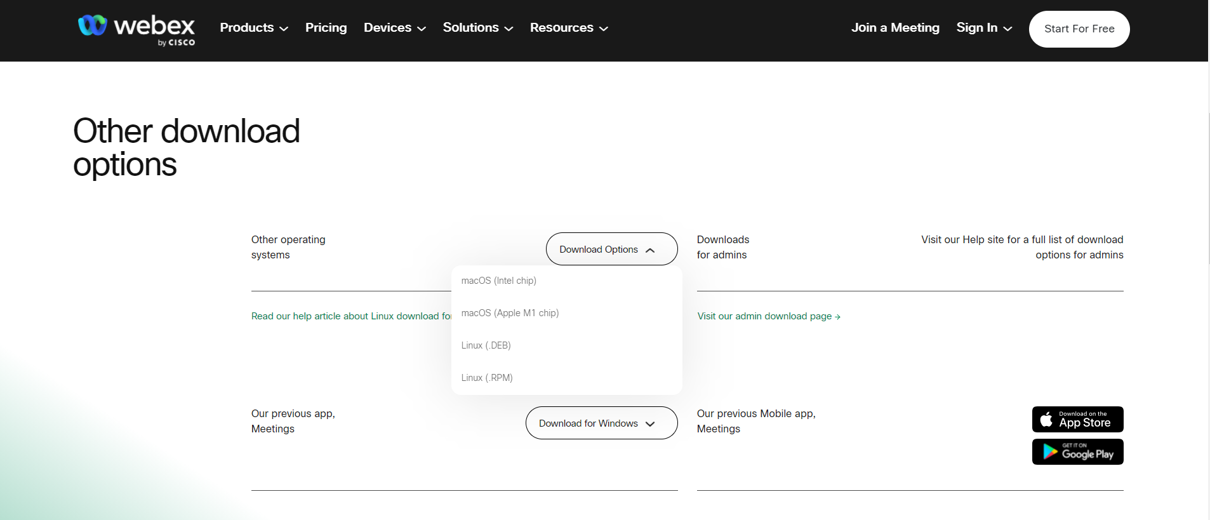Open the Resources menu

pyautogui.click(x=569, y=28)
